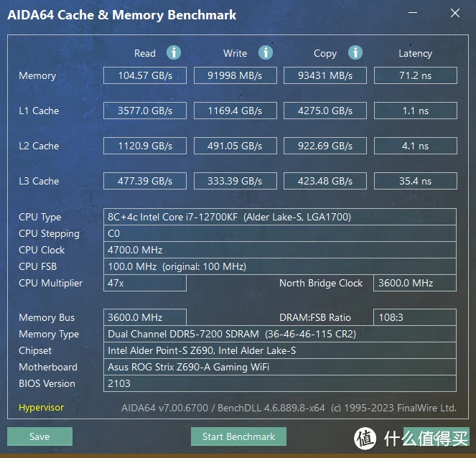Select the DRAM:FSB Ratio 108:3 field
The image size is (476, 458).
point(414,317)
